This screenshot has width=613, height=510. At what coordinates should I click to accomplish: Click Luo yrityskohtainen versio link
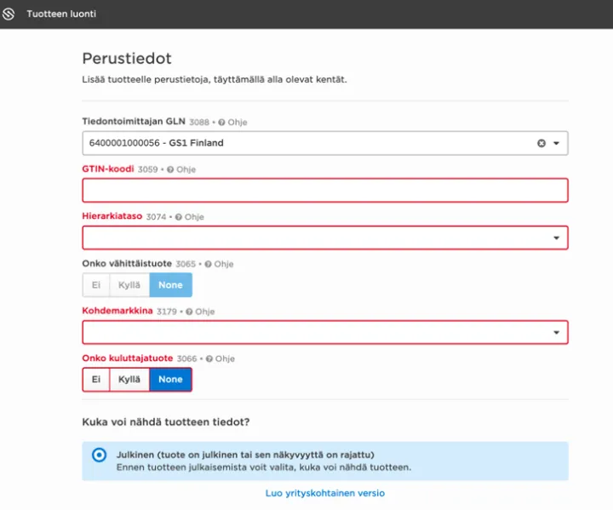coord(324,493)
